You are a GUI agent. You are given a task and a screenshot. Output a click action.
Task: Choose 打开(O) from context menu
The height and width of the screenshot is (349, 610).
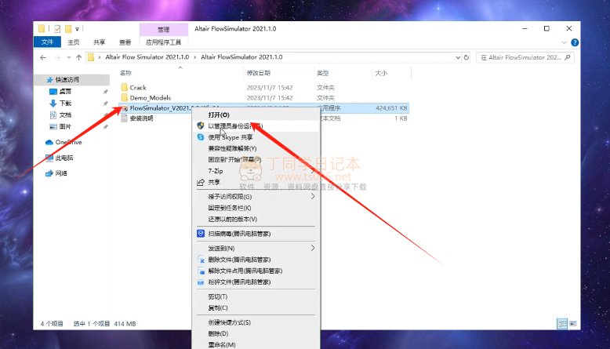256,115
